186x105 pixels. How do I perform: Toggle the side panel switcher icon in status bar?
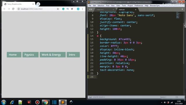point(90,97)
